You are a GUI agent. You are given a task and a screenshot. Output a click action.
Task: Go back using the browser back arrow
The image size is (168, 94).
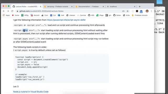4,11
